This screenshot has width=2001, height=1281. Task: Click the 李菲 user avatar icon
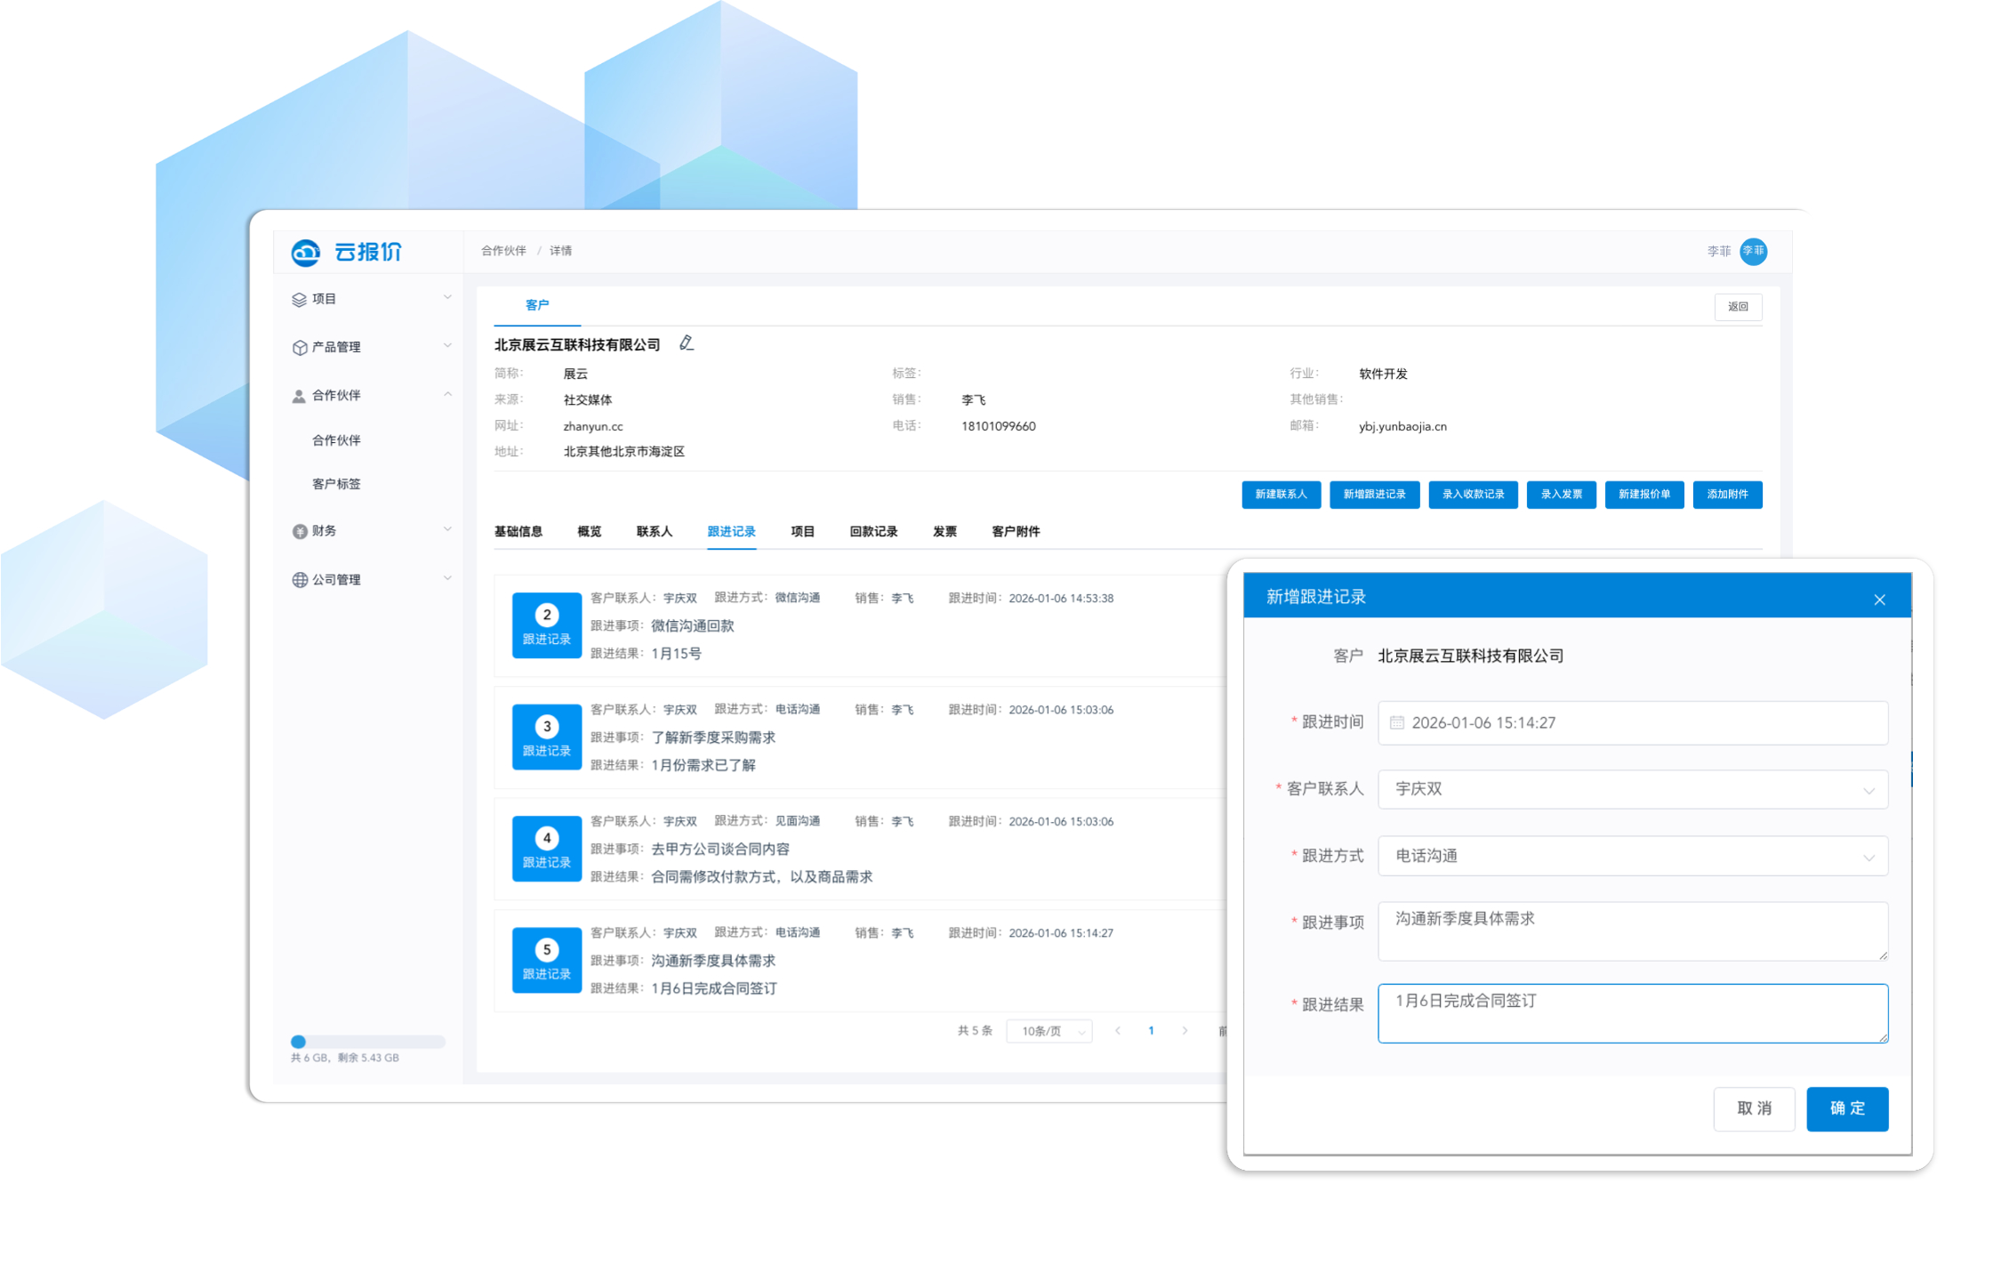(1752, 251)
